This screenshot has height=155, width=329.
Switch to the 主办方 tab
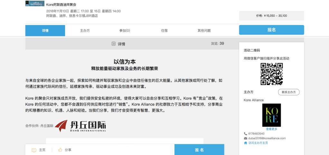point(85,30)
